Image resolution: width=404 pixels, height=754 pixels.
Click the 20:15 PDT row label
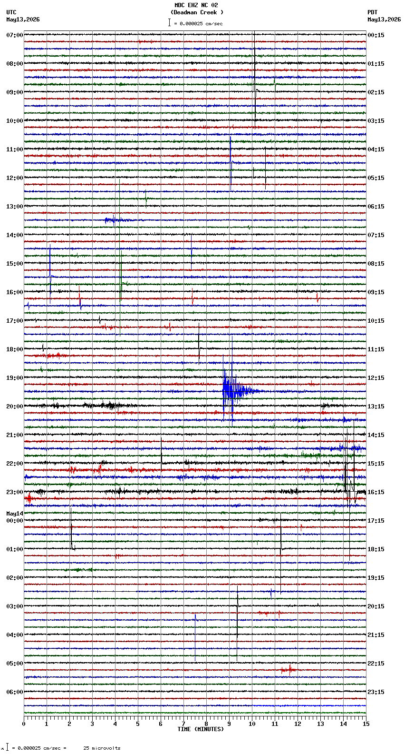[x=376, y=606]
